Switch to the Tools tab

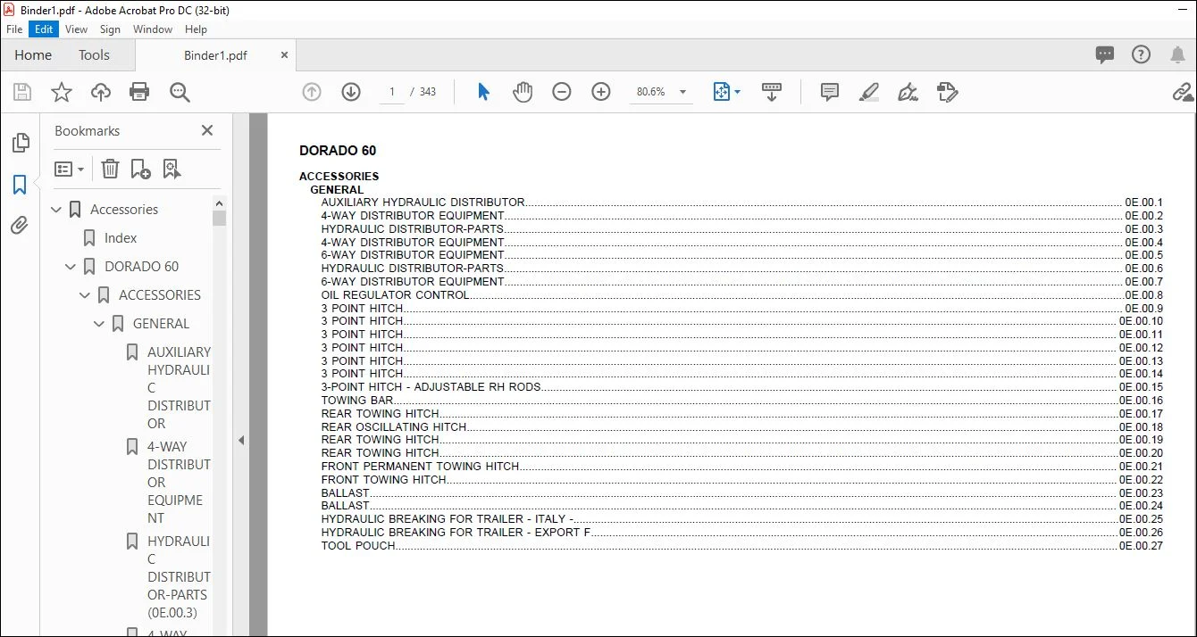point(94,55)
